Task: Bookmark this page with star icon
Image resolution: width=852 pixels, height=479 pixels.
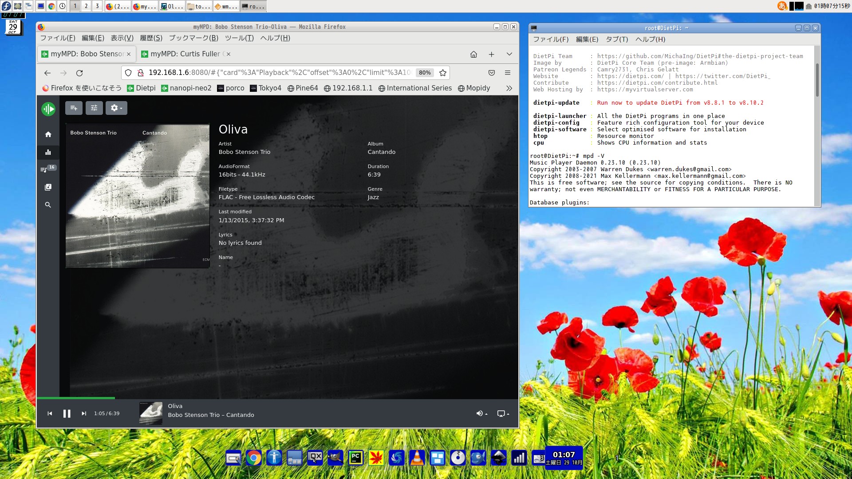Action: pos(442,73)
